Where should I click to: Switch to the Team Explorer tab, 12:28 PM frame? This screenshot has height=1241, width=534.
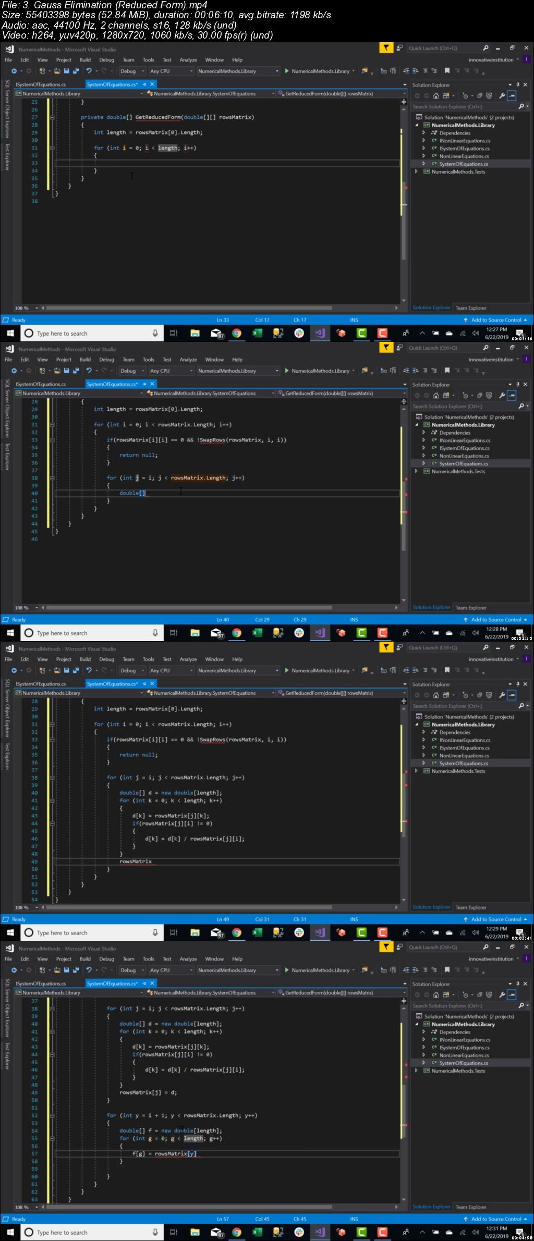pyautogui.click(x=471, y=608)
